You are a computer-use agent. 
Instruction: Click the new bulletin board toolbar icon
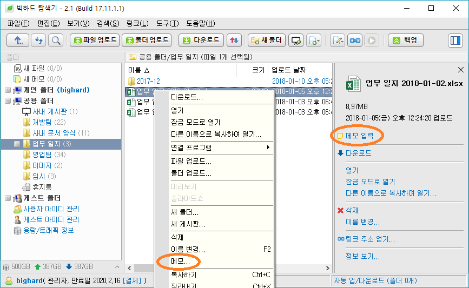point(295,41)
